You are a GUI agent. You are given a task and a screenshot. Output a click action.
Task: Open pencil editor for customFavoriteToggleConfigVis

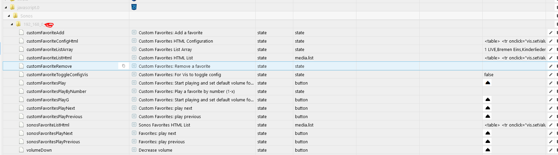[551, 74]
